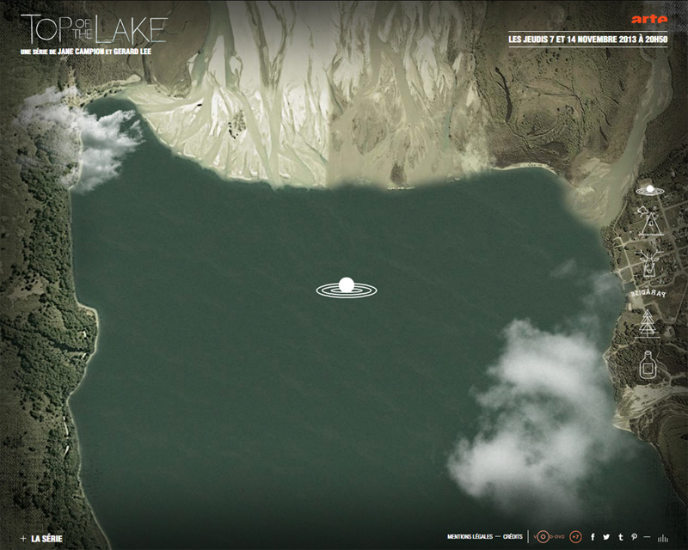Viewport: 688px width, 550px height.
Task: Share on Tumblr
Action: pyautogui.click(x=621, y=537)
